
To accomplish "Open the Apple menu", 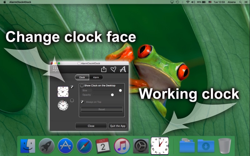I will point(5,2).
